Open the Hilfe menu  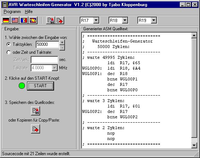point(29,12)
